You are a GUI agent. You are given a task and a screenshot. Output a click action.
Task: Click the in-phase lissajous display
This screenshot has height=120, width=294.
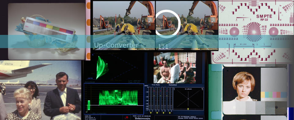click(x=188, y=99)
